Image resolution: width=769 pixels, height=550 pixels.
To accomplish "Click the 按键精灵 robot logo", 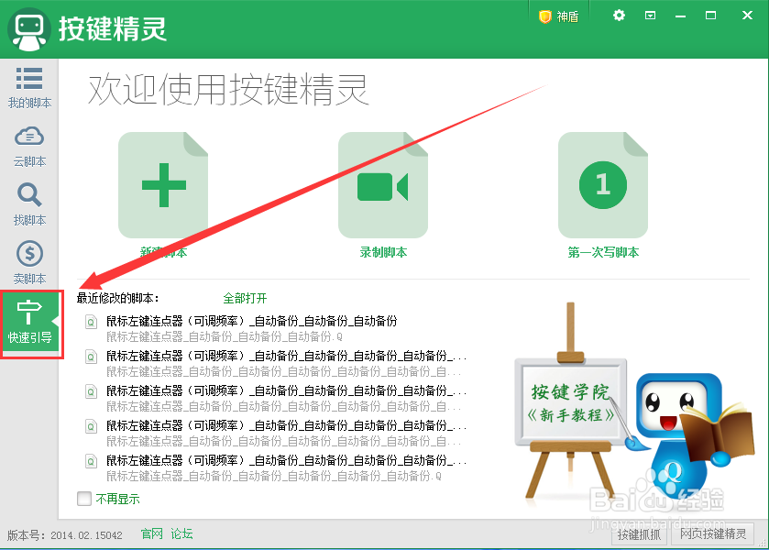I will (29, 29).
